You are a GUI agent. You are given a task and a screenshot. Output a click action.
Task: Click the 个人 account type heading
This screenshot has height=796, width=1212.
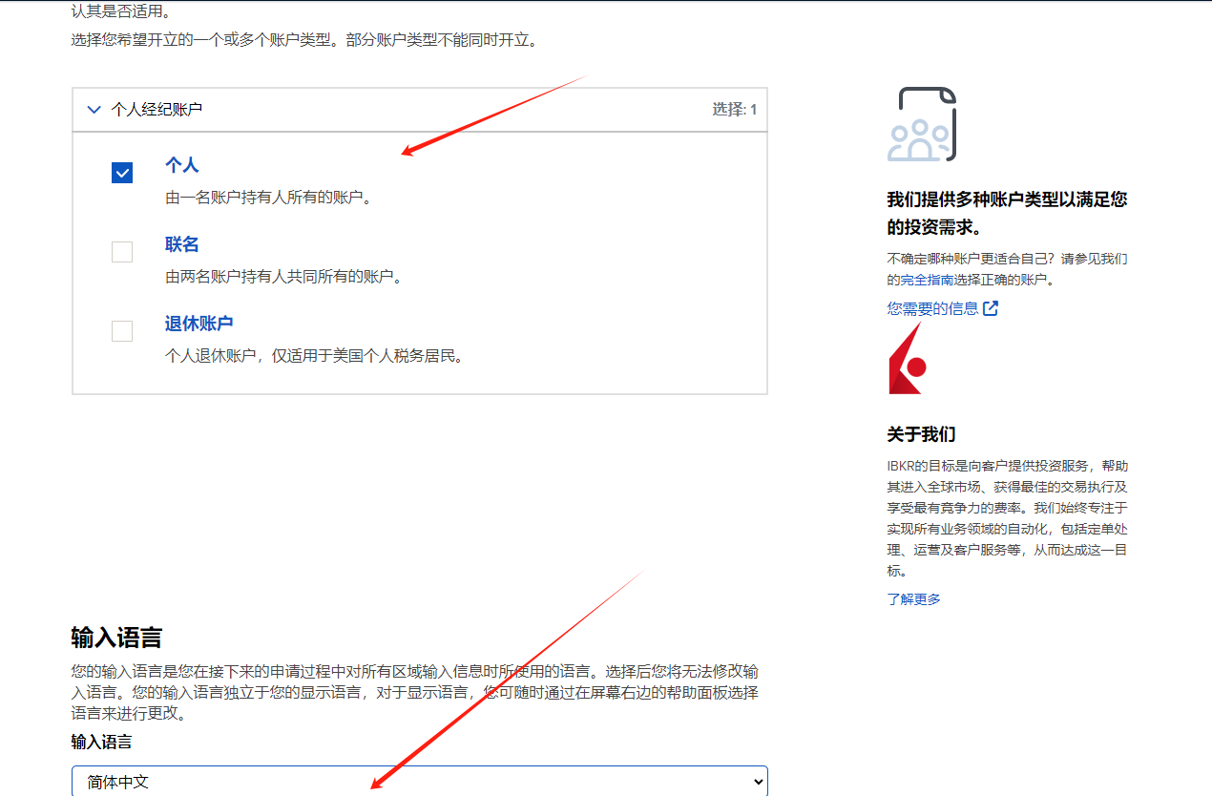pyautogui.click(x=182, y=164)
